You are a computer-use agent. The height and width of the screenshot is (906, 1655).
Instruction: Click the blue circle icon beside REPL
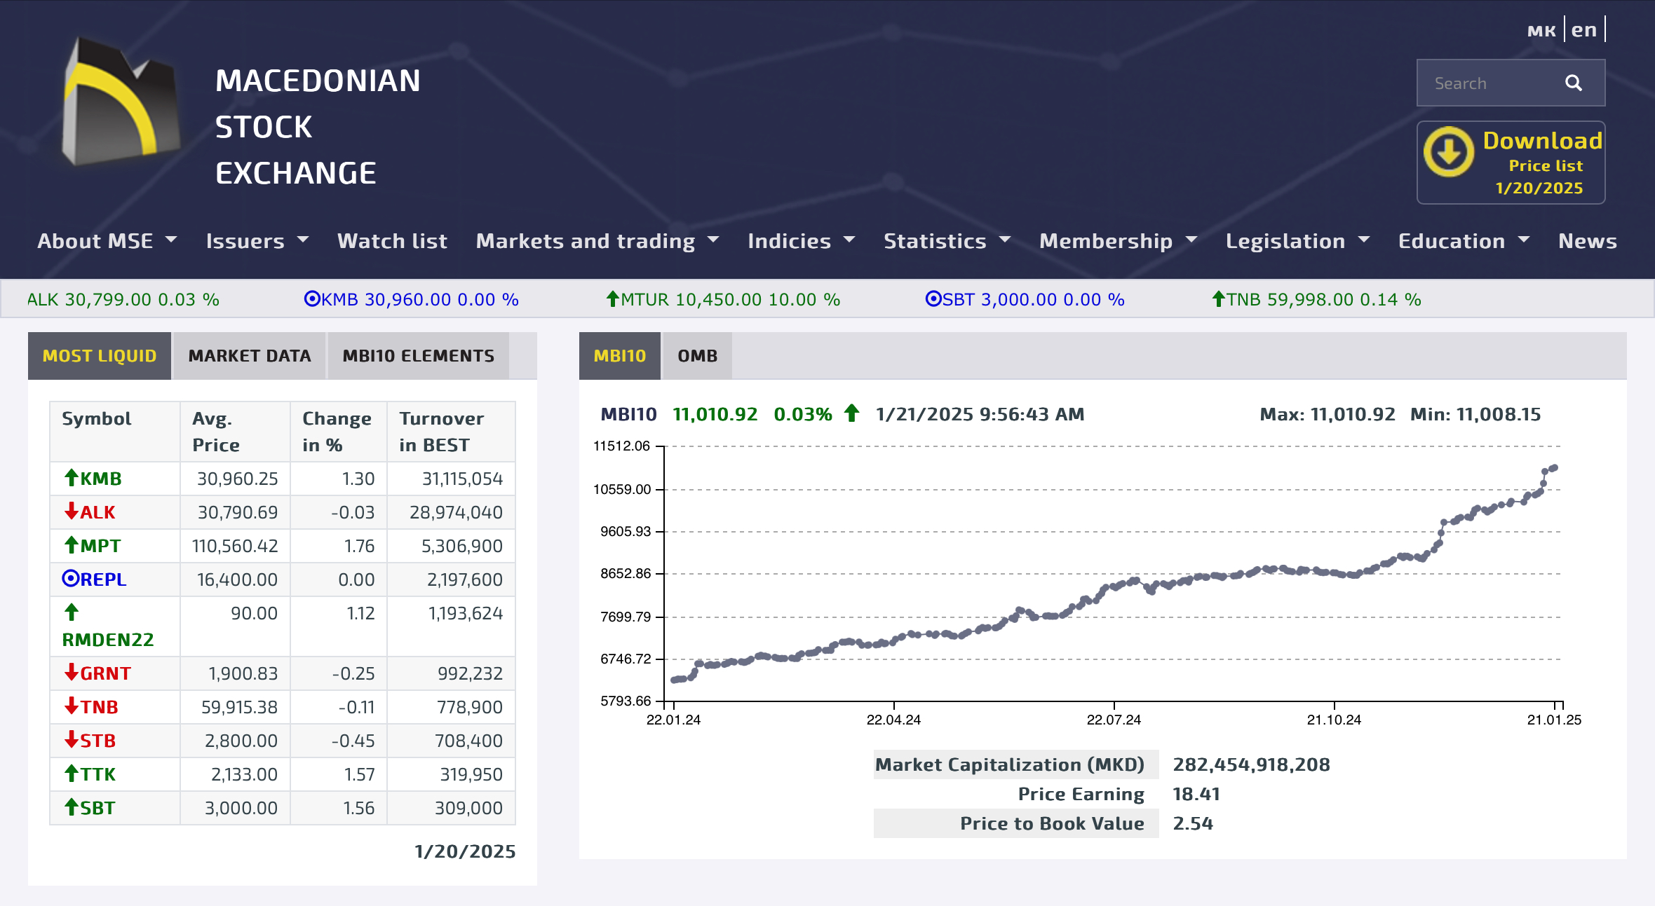71,579
